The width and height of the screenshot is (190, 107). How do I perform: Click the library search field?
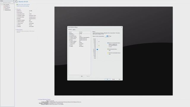pos(7,3)
